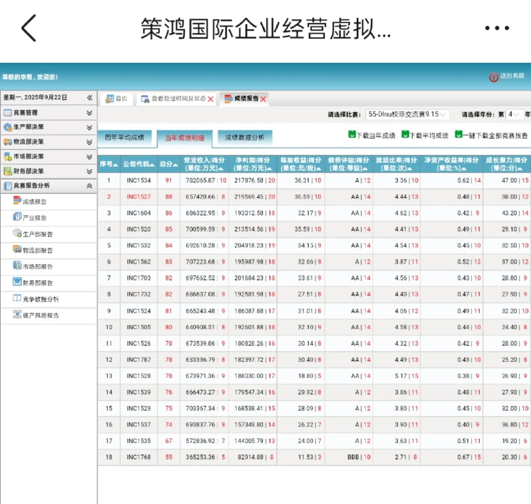Sort by 流动比率|得分 column header

coord(396,164)
